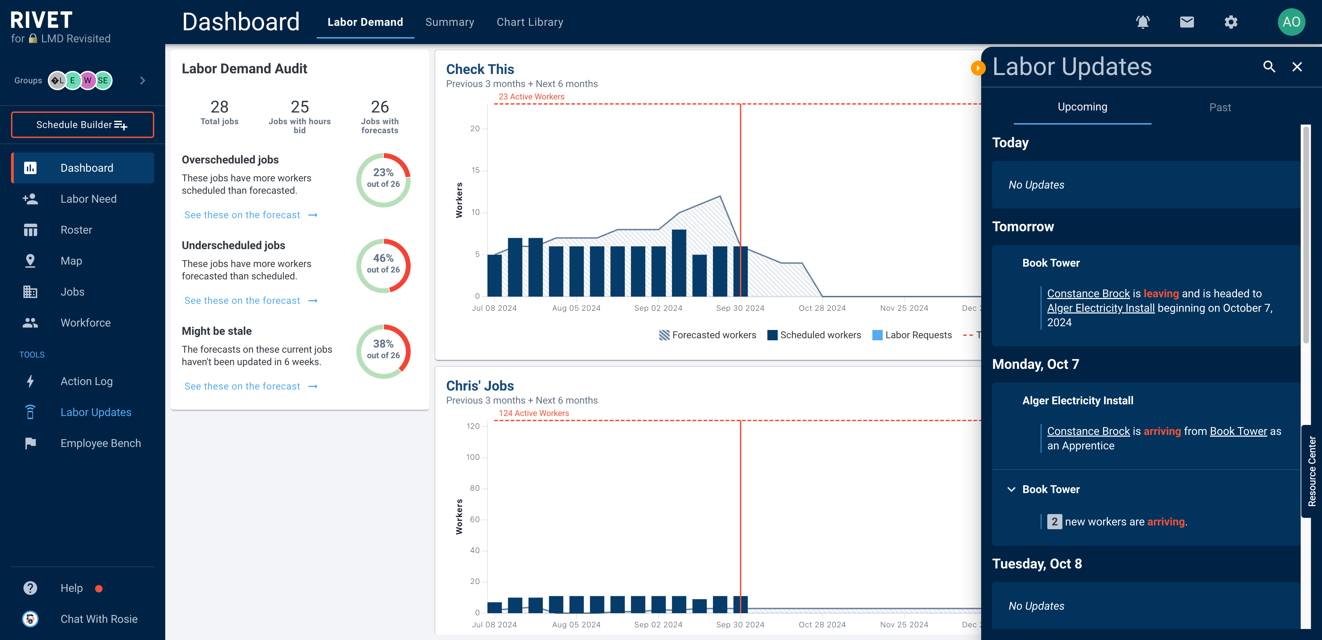Search within Labor Updates panel
The image size is (1322, 640).
(x=1269, y=67)
